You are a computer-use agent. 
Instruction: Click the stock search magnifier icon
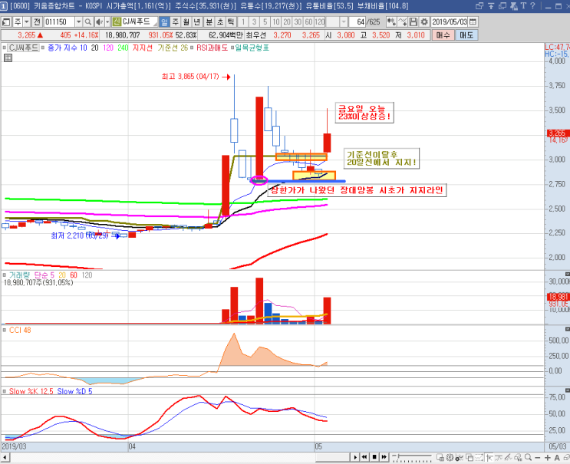pyautogui.click(x=88, y=22)
